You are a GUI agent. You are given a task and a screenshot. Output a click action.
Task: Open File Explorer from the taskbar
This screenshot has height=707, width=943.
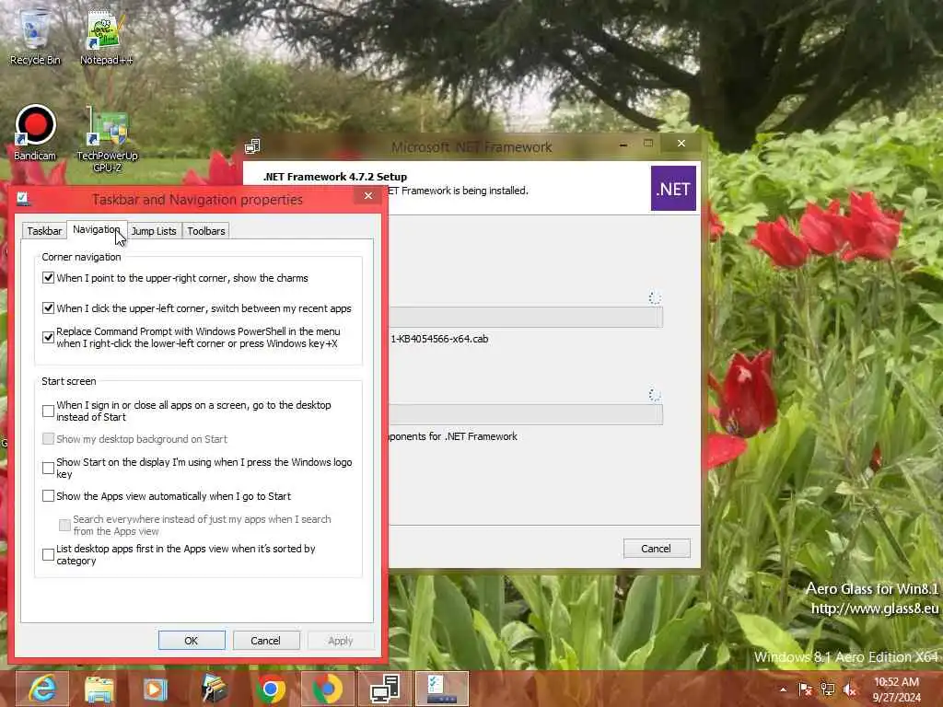point(99,689)
